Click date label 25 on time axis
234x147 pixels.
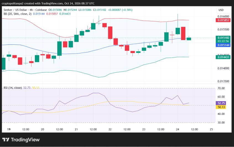click(x=211, y=129)
